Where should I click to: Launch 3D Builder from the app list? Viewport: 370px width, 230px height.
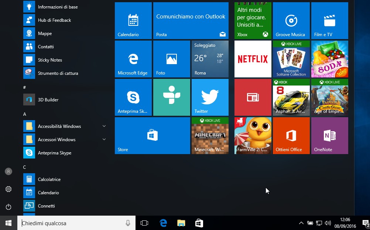click(65, 100)
